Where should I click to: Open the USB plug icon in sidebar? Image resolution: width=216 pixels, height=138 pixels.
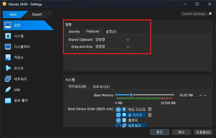tap(8, 90)
